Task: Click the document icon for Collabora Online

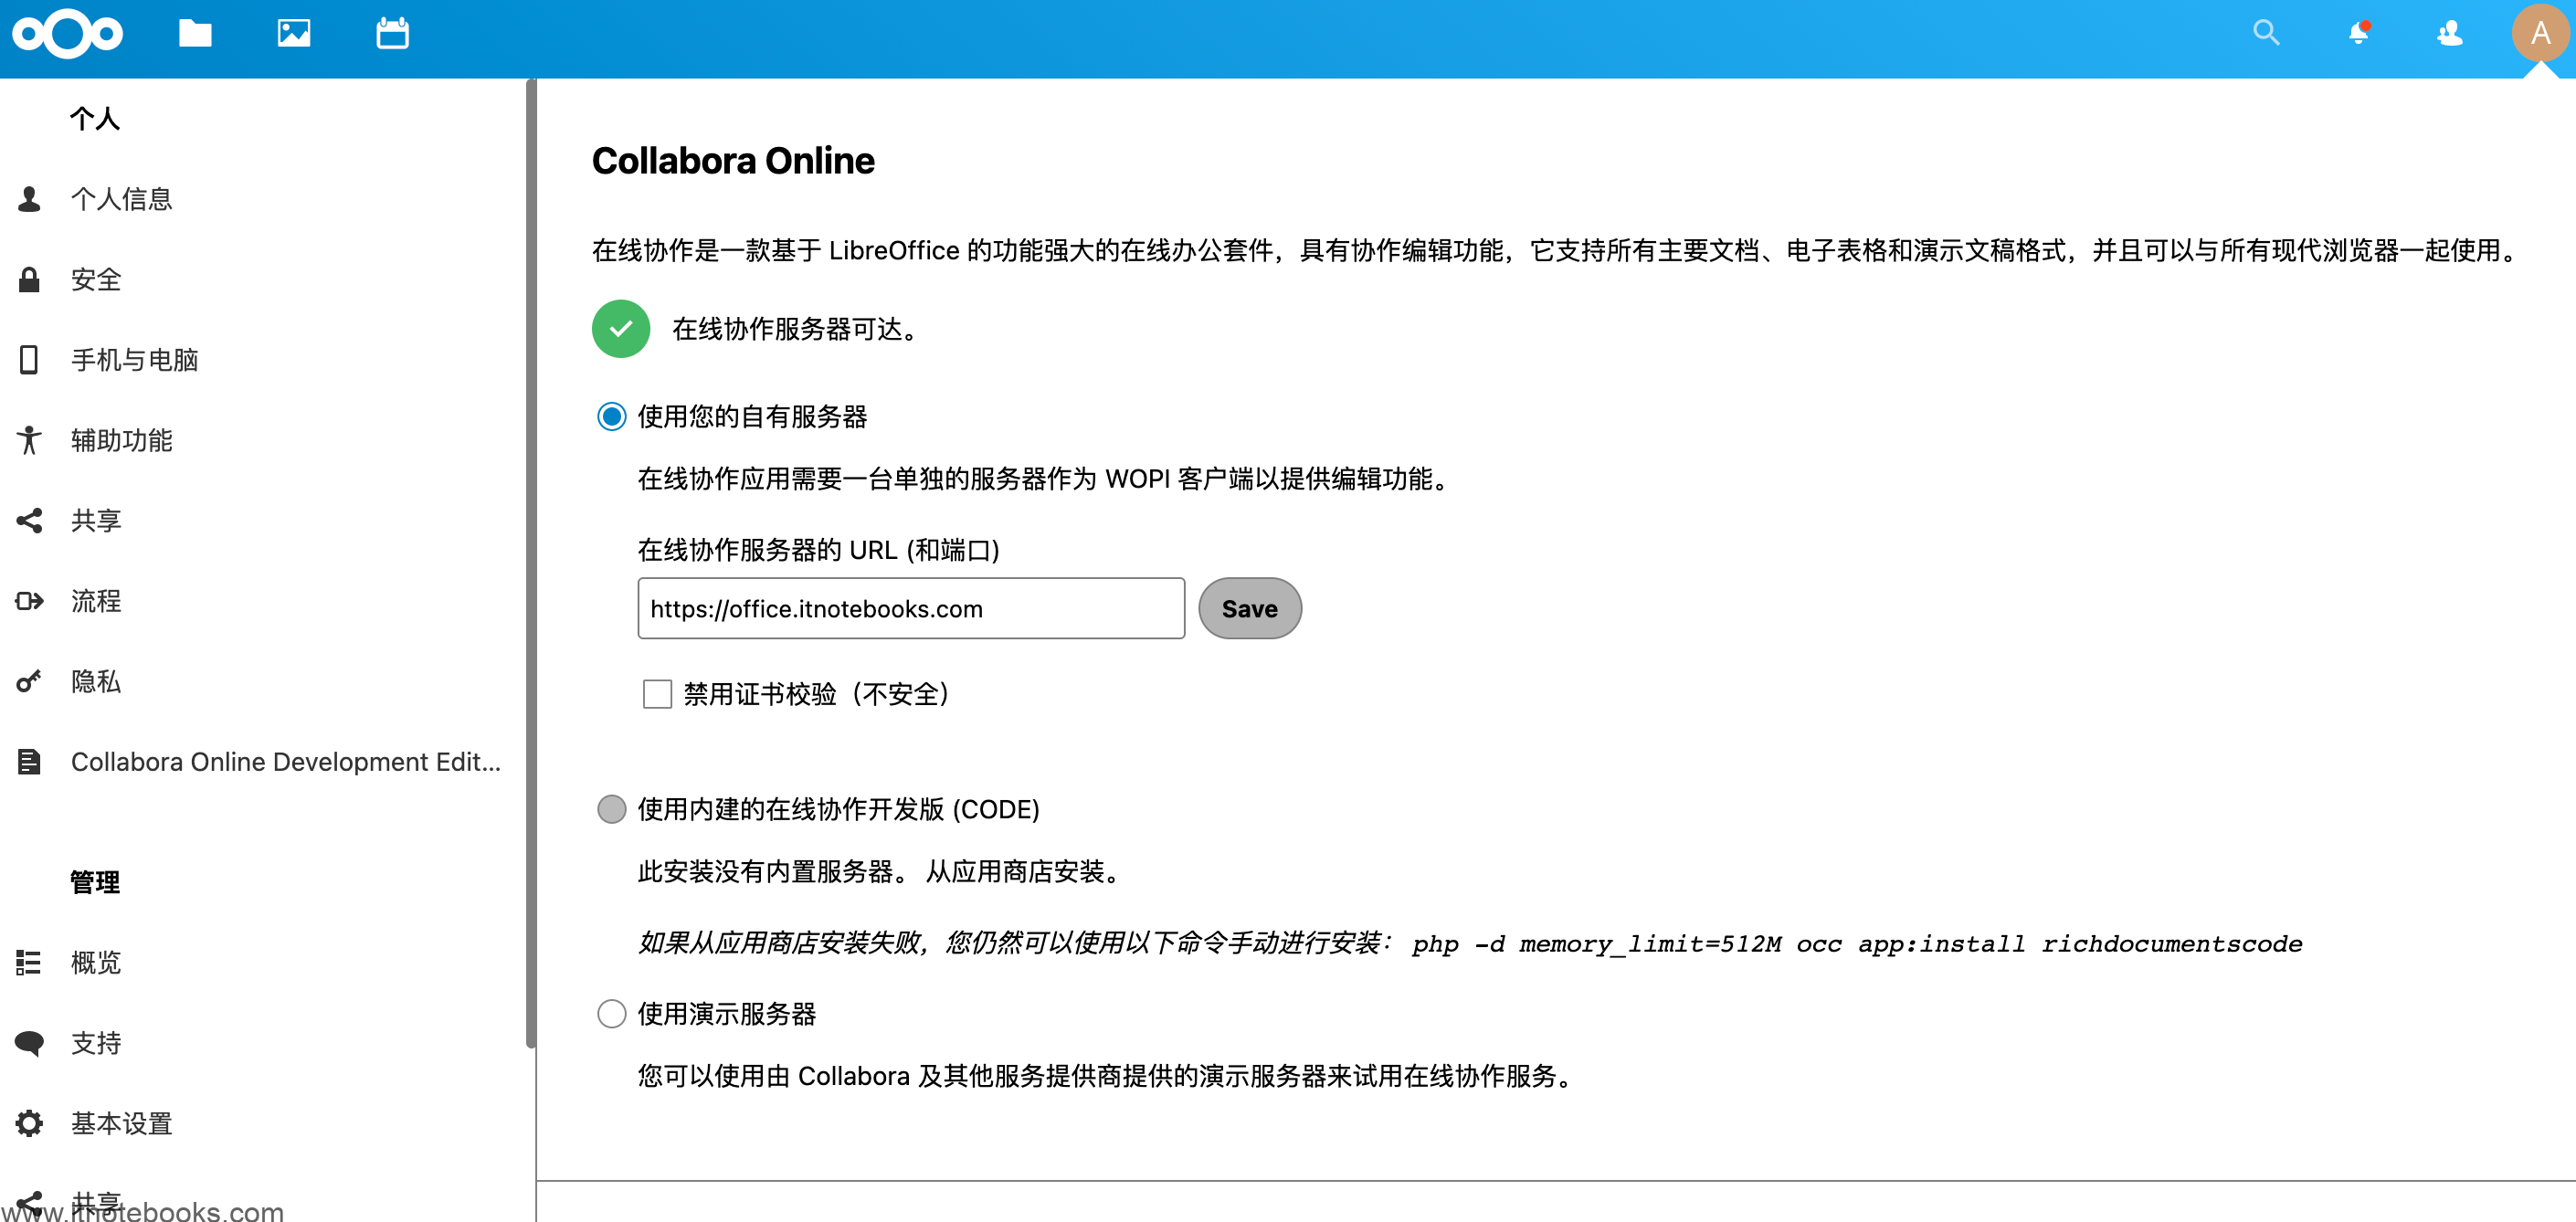Action: pyautogui.click(x=29, y=762)
